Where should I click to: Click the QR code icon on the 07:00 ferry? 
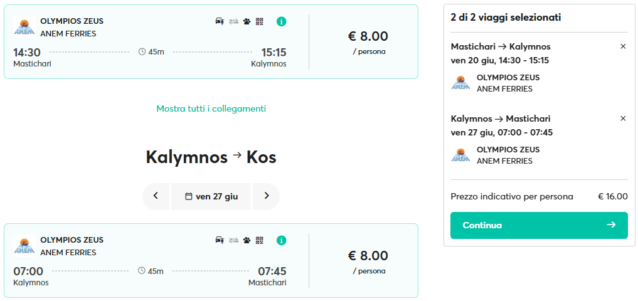(260, 240)
